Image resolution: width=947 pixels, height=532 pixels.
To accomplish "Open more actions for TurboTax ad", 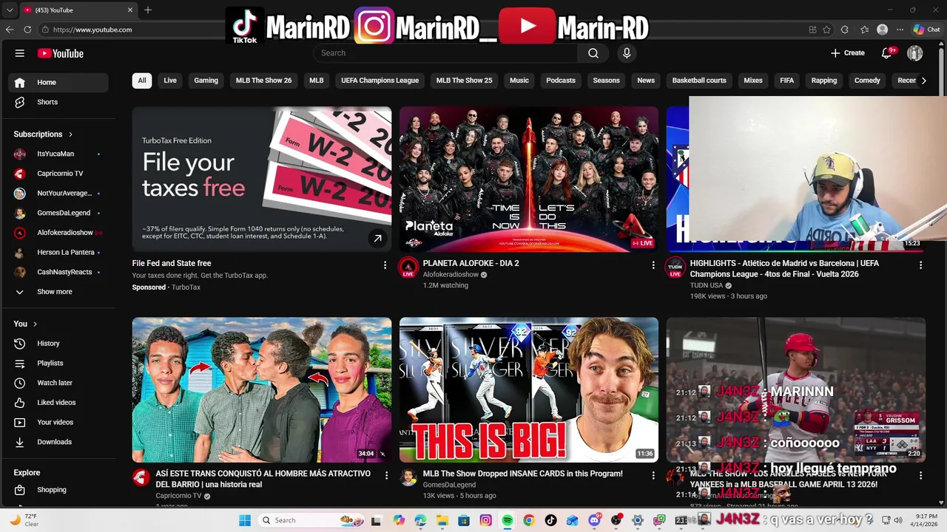I will coord(385,265).
